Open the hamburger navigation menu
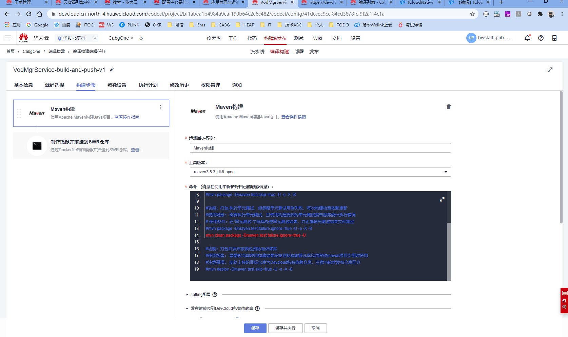 tap(8, 38)
